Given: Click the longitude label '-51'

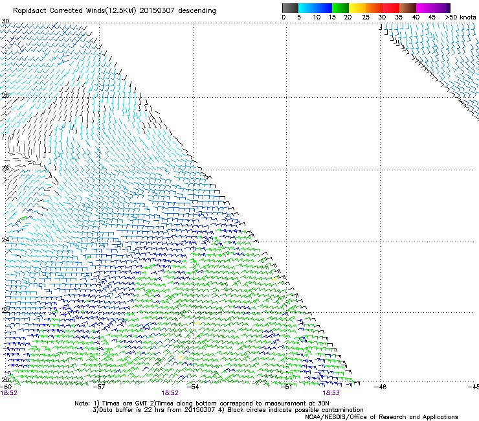Looking at the screenshot, I should [286, 387].
